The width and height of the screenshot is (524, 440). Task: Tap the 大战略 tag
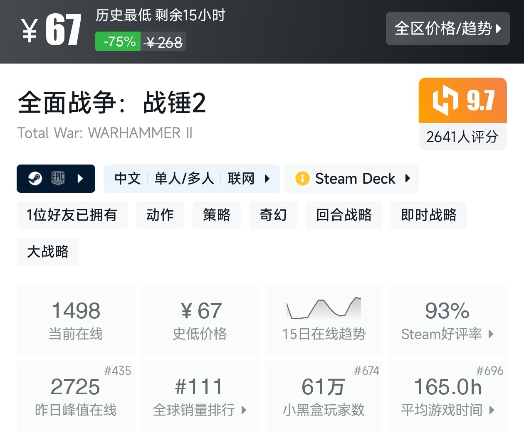pos(48,252)
